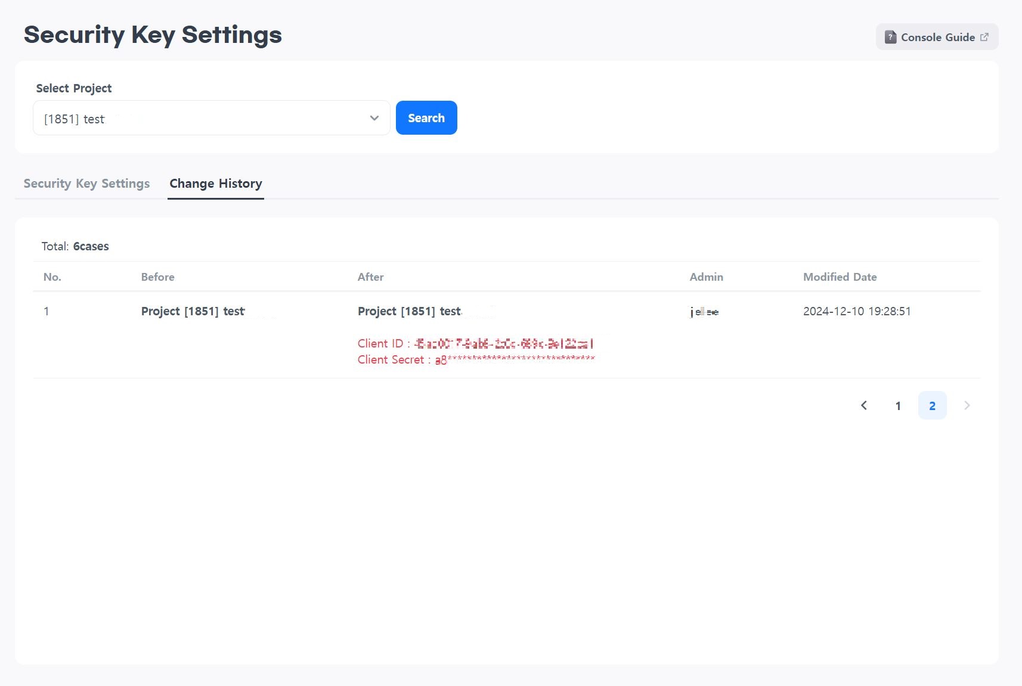Click the external link icon beside Console Guide
Image resolution: width=1022 pixels, height=686 pixels.
point(984,37)
